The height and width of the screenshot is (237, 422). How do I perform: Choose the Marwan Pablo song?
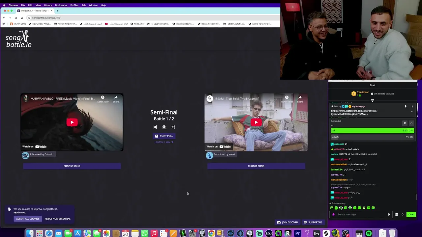point(72,166)
